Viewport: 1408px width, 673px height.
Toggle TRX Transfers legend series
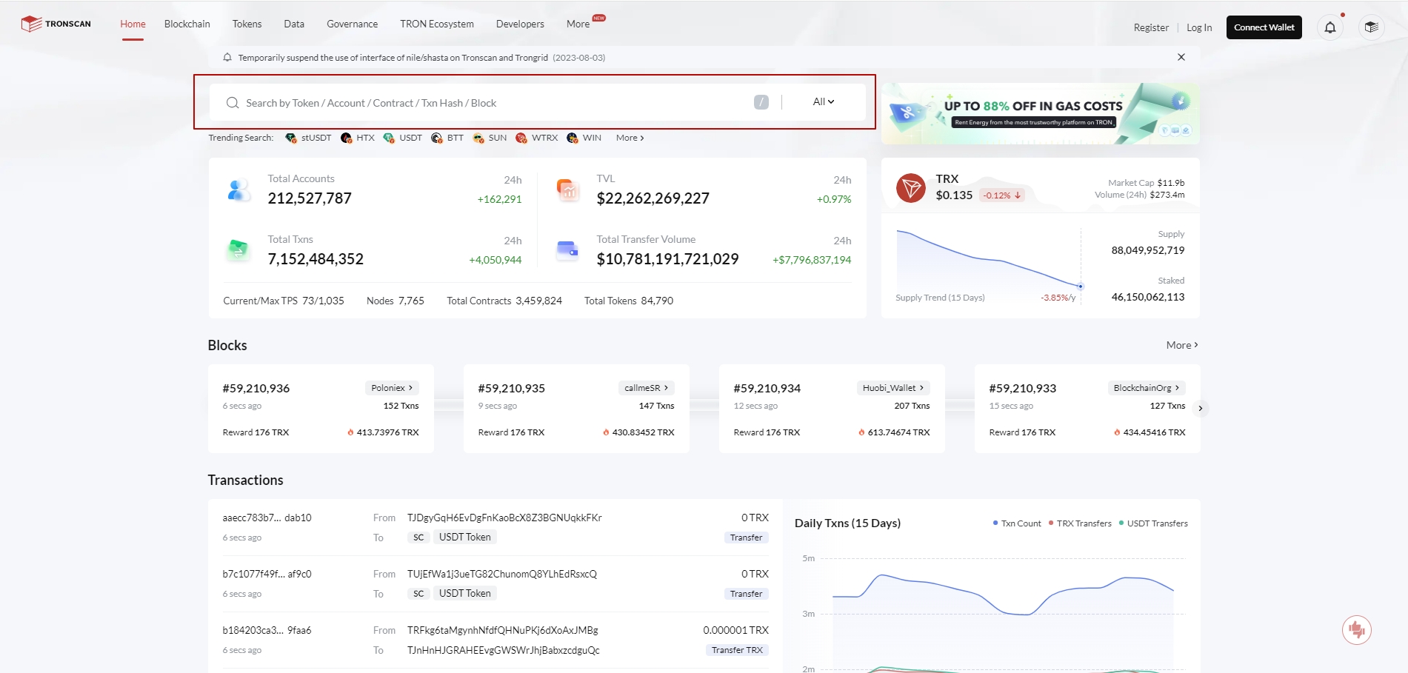1080,523
